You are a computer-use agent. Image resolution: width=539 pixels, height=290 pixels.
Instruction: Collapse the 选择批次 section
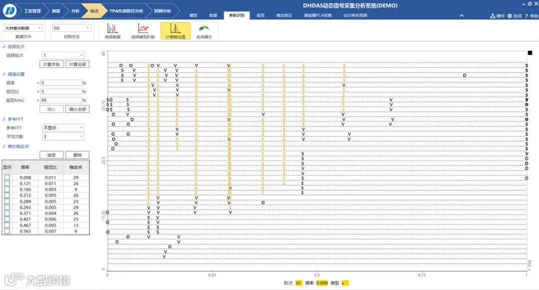click(4, 47)
